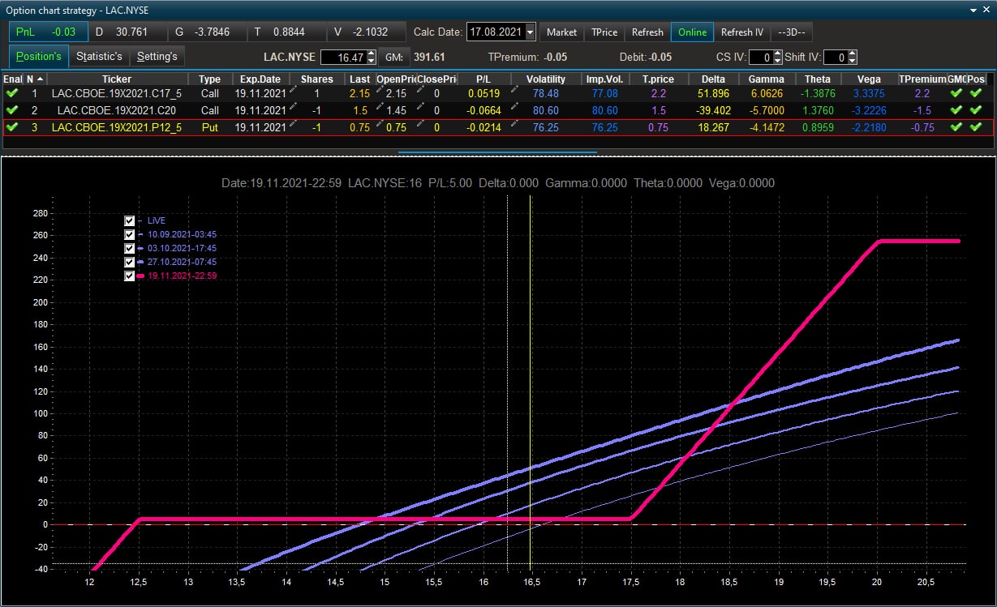Open the Setting's tab
The height and width of the screenshot is (607, 997).
[x=157, y=56]
